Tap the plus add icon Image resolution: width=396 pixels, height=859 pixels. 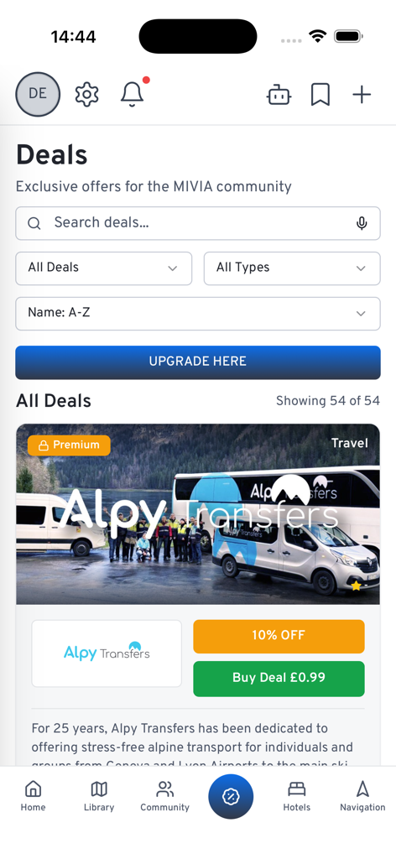click(x=362, y=95)
